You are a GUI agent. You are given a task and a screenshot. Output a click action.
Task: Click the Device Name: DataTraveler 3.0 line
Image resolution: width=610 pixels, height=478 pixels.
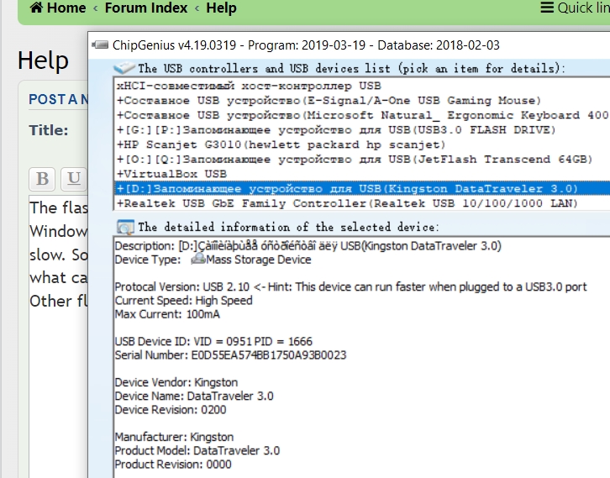(194, 396)
